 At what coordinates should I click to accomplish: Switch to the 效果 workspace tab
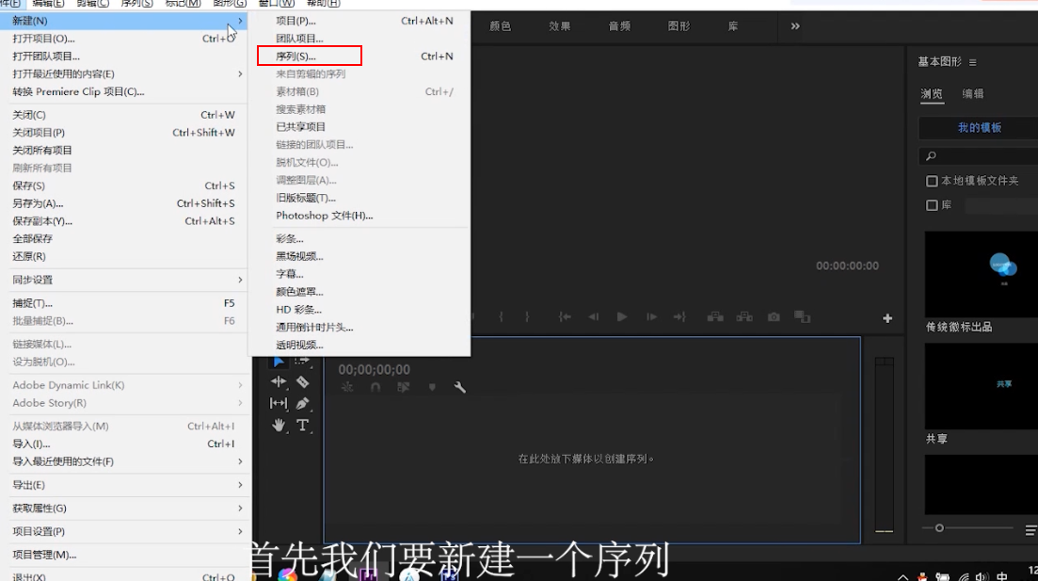[559, 26]
